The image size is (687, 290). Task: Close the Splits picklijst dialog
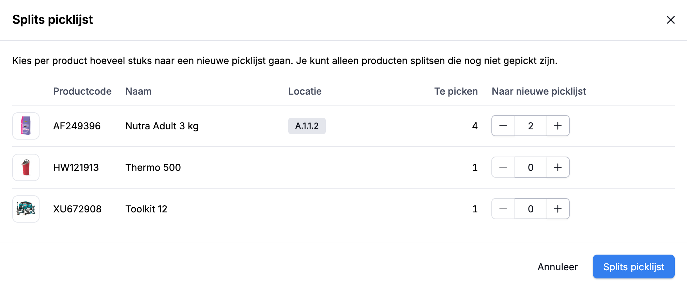point(671,20)
